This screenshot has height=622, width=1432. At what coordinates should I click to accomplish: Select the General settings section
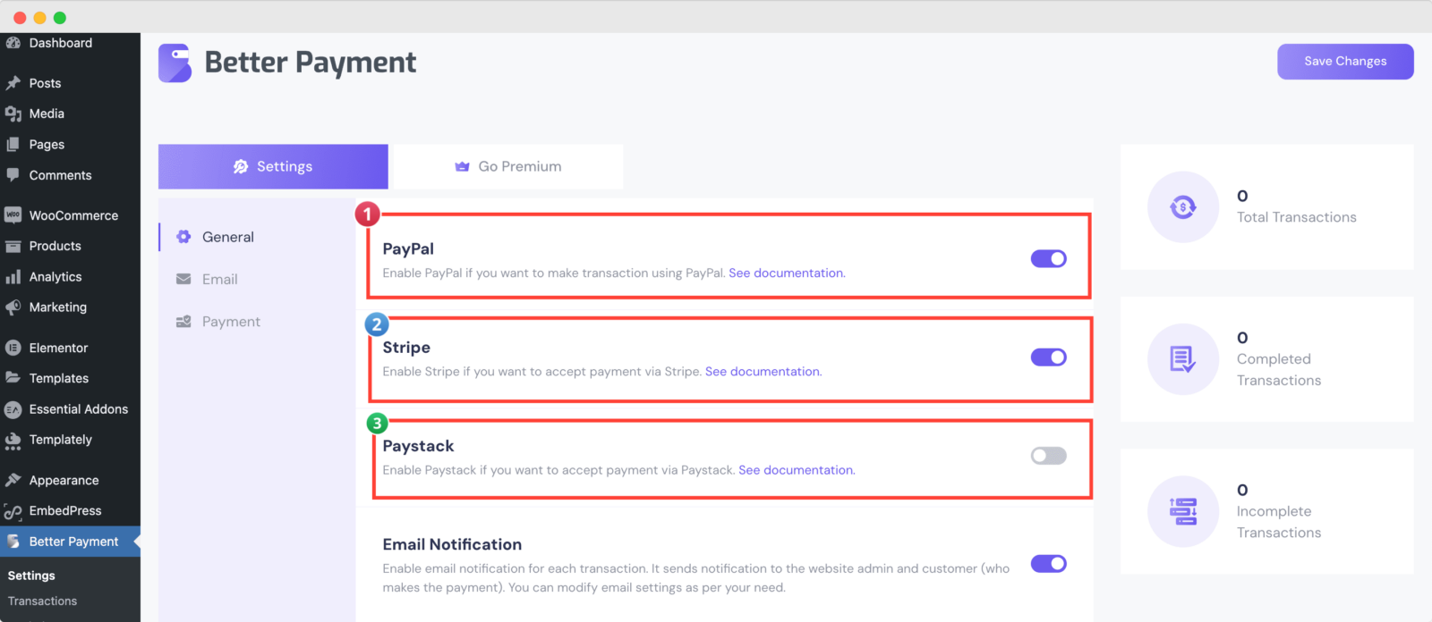[x=257, y=237]
